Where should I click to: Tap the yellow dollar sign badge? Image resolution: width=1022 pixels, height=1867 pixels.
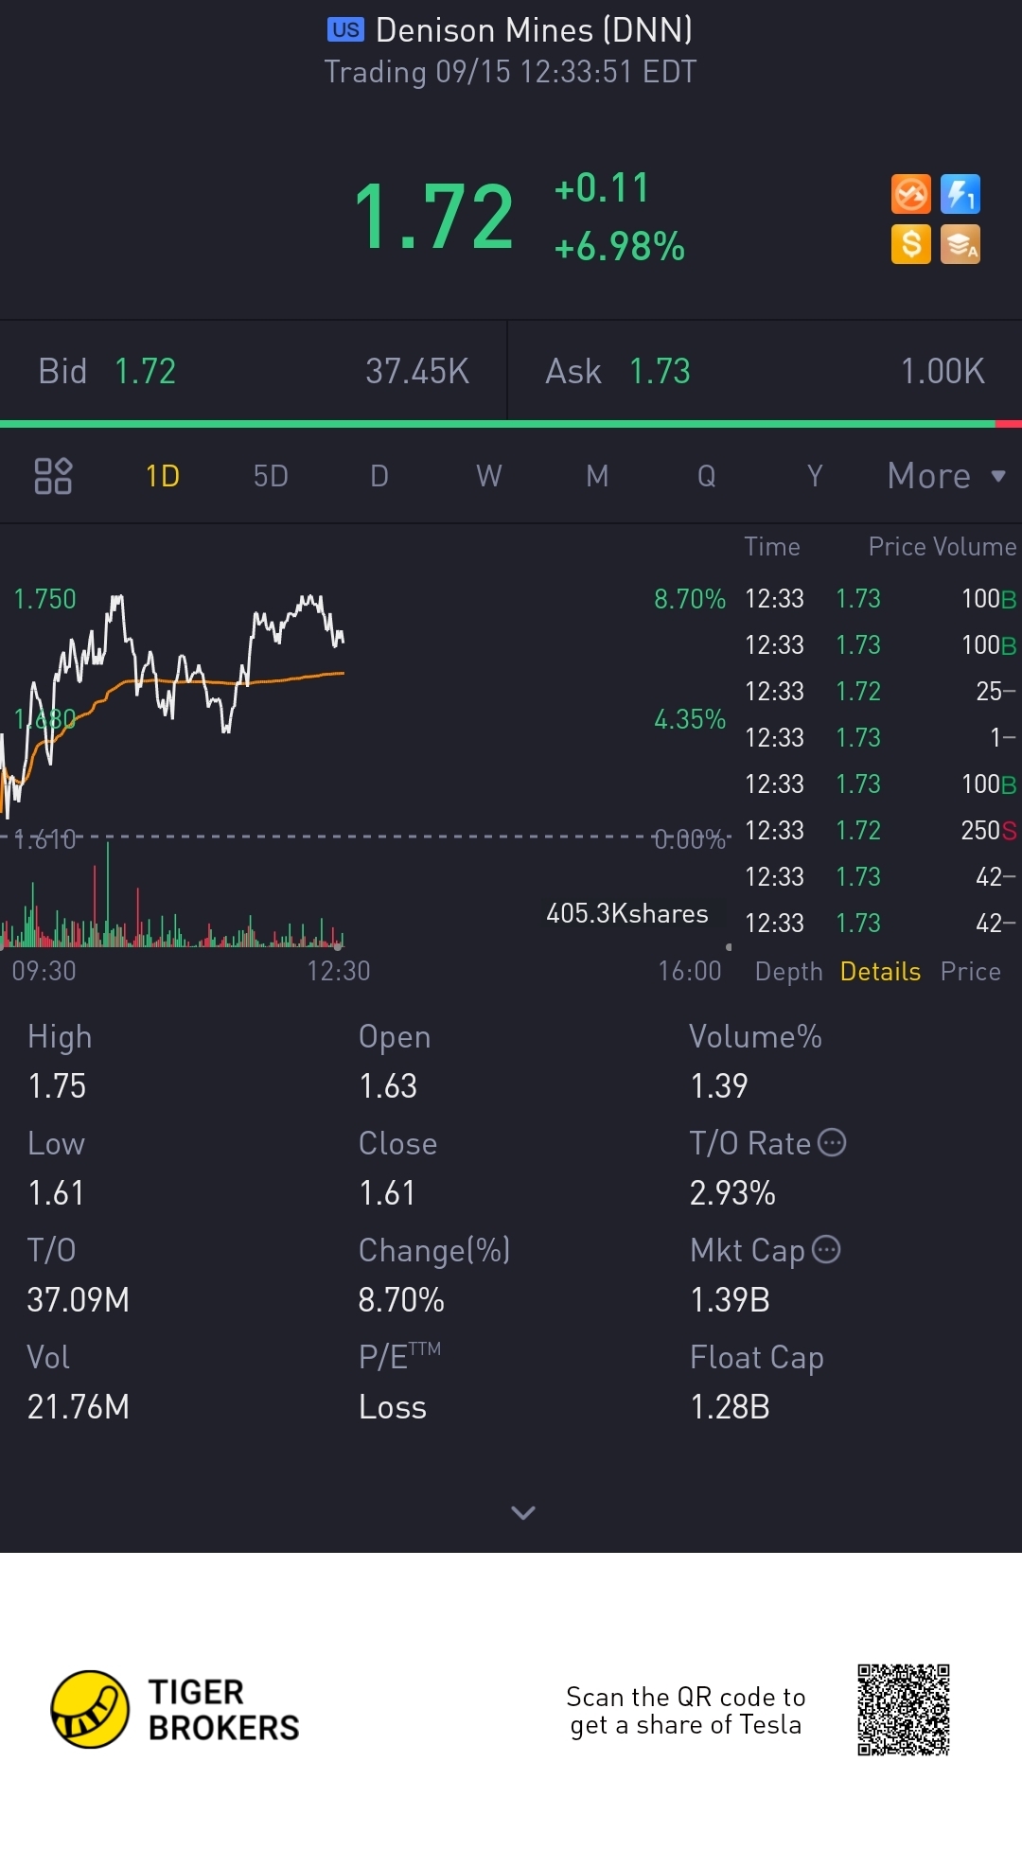[910, 244]
